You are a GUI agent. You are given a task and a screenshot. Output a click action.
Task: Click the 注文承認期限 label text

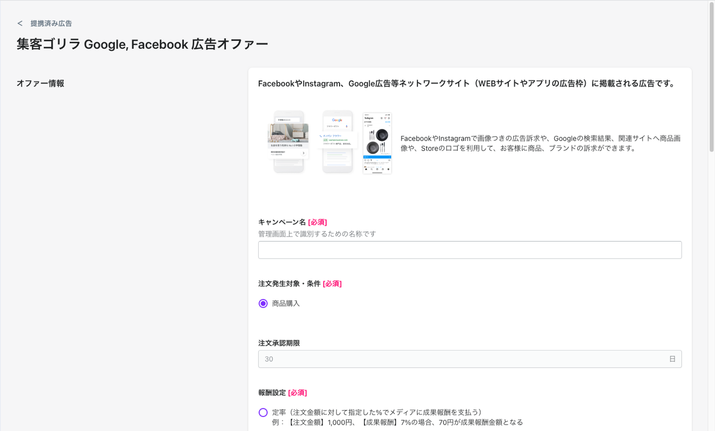point(279,343)
